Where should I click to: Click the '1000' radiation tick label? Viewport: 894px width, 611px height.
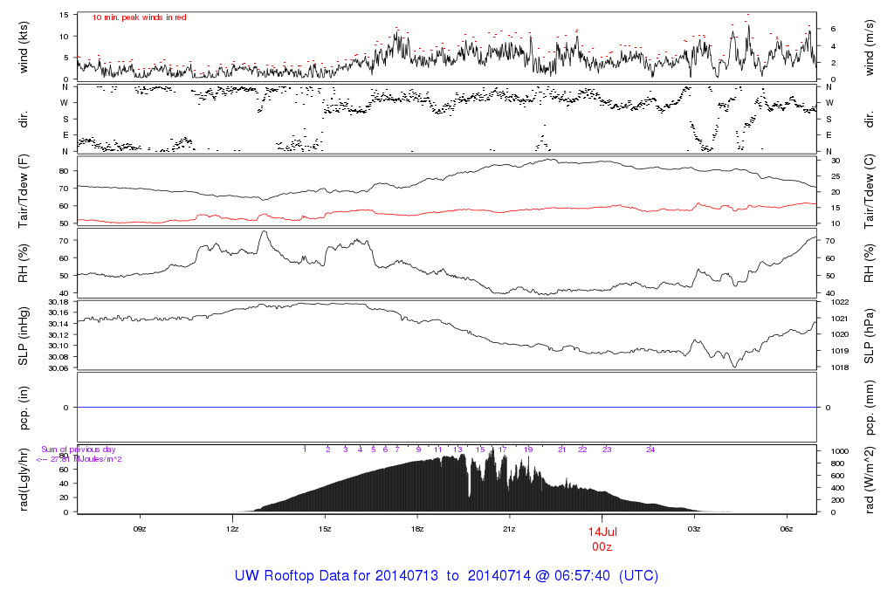click(841, 451)
